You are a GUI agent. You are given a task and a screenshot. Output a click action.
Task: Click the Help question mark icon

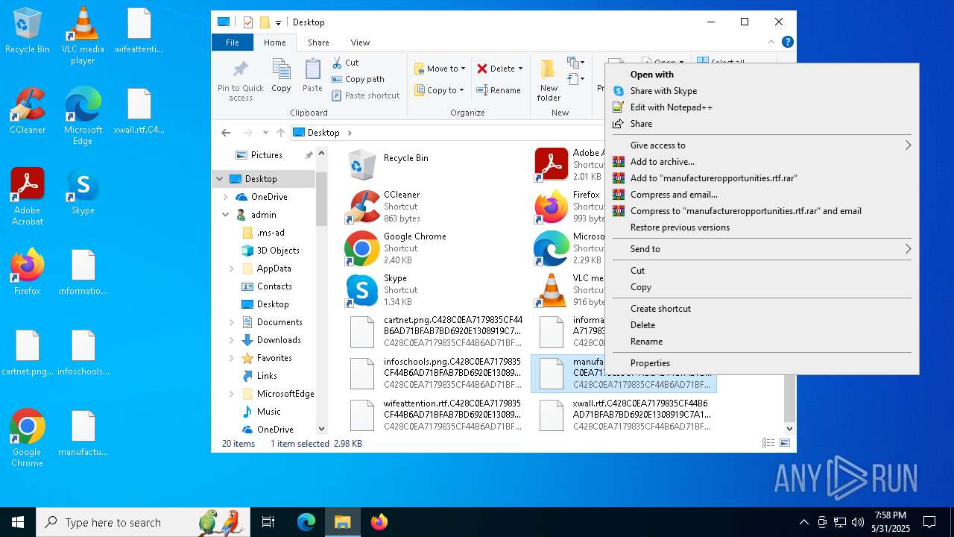[x=787, y=43]
